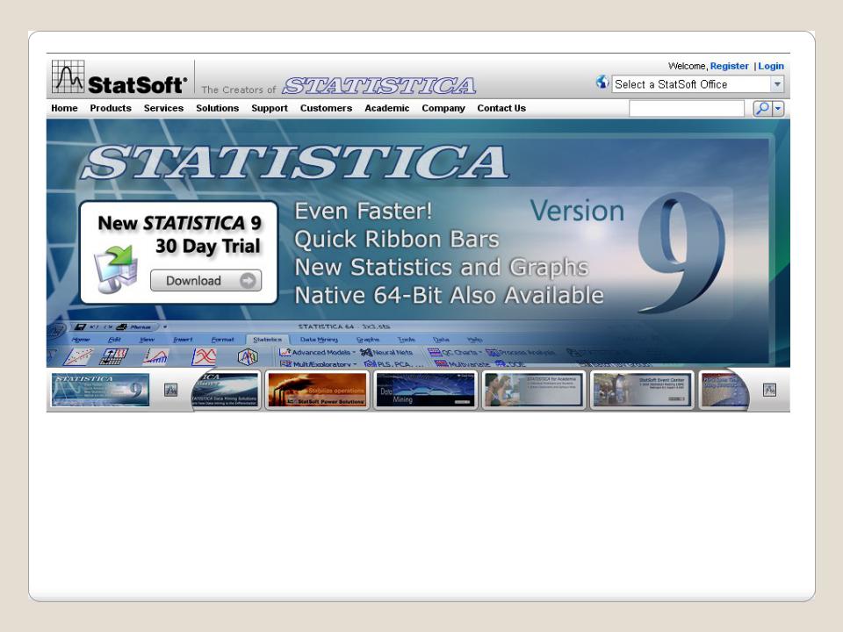Image resolution: width=843 pixels, height=632 pixels.
Task: Click the Login link
Action: tap(771, 66)
